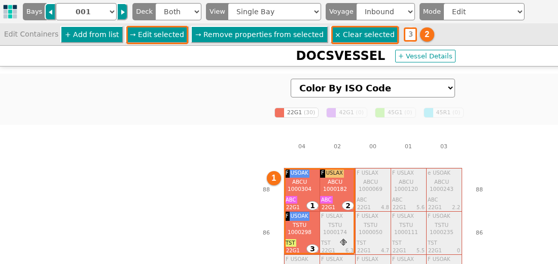Deselect container TSTU 1000298
This screenshot has width=558, height=264.
coord(302,233)
